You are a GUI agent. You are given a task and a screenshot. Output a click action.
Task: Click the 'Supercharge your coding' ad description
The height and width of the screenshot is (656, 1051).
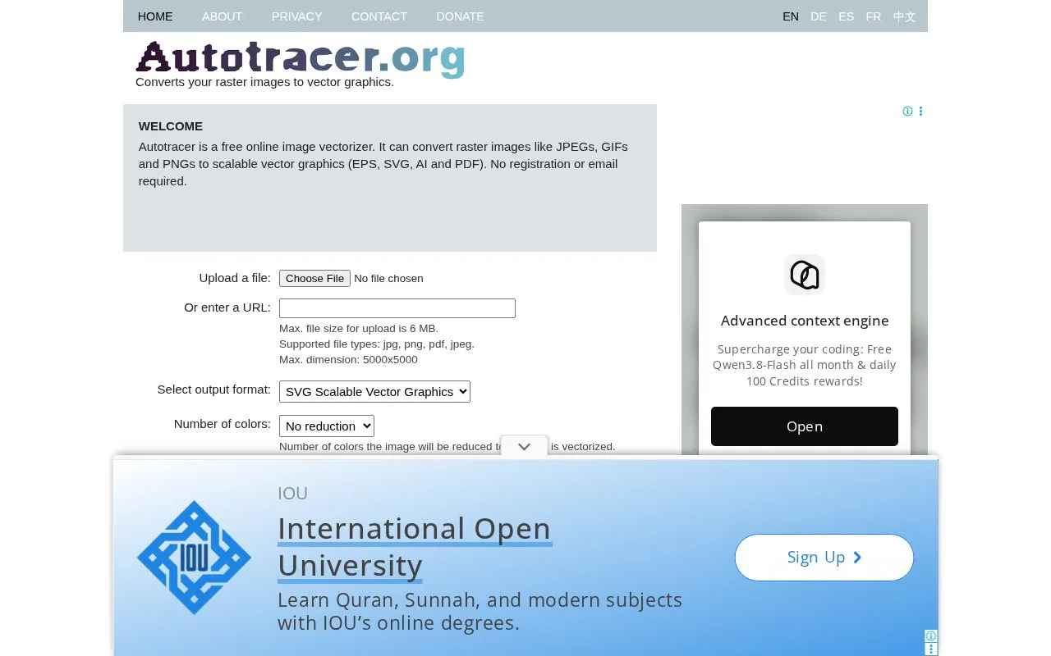[x=805, y=365]
